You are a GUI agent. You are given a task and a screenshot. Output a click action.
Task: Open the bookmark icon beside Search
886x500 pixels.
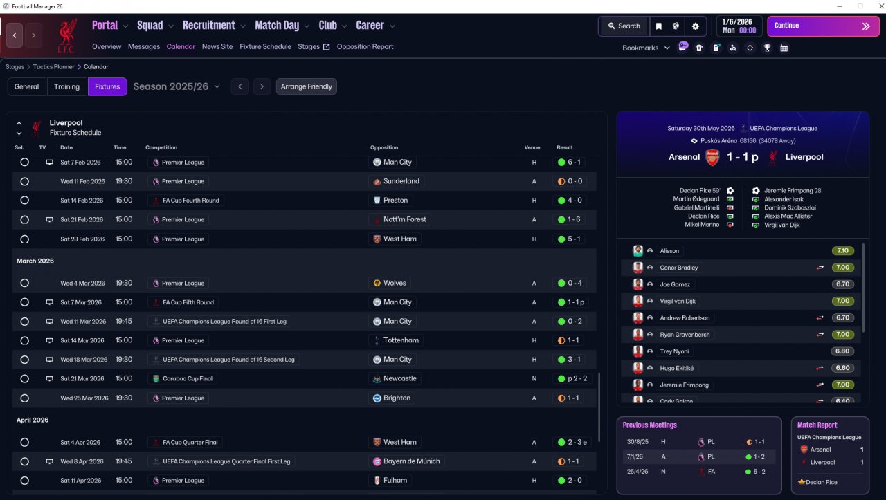click(x=659, y=26)
